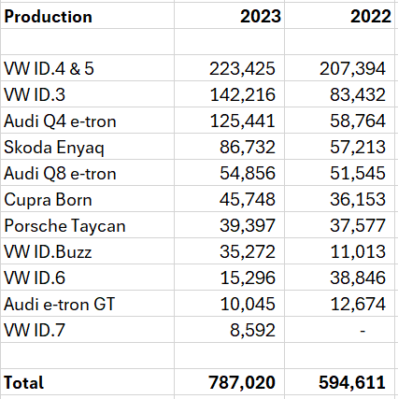The image size is (398, 399).
Task: Click the 'VW ID.Buzz' label cell
Action: (87, 251)
